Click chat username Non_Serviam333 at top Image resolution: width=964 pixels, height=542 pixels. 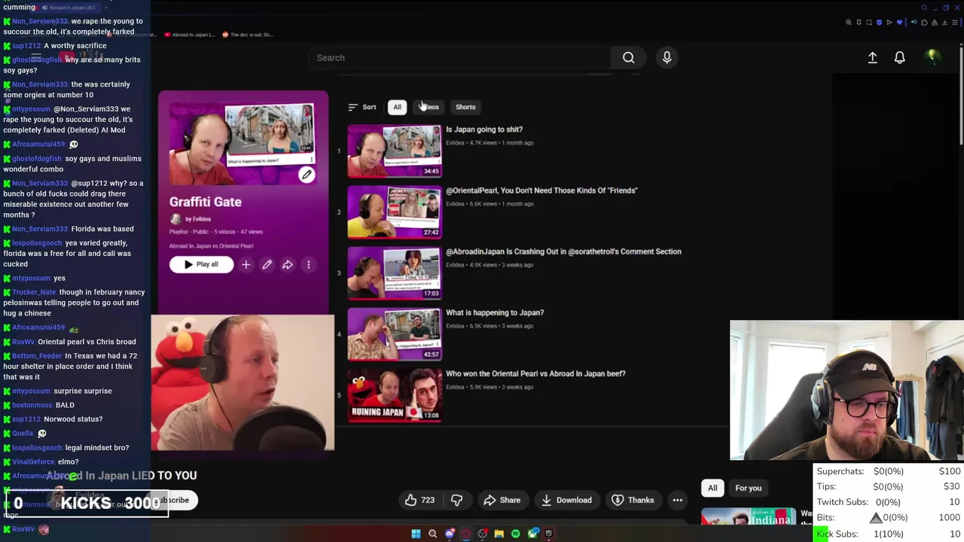40,21
